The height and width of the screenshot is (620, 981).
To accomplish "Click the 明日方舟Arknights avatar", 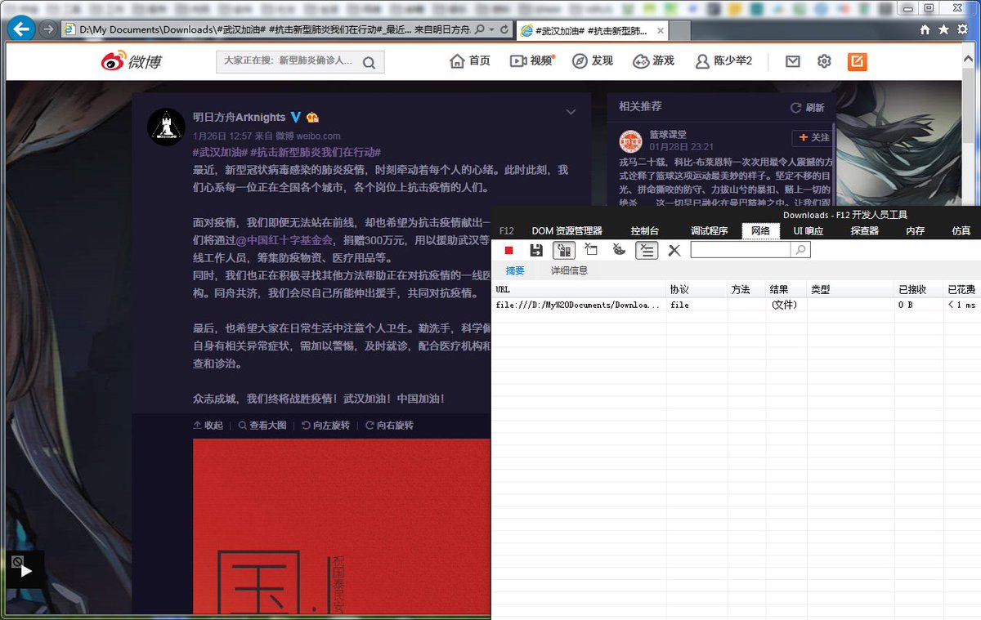I will 166,127.
